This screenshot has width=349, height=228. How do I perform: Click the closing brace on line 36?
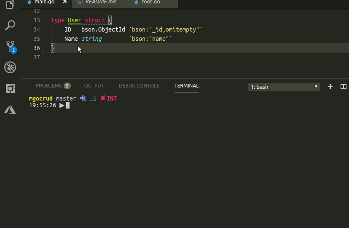53,48
